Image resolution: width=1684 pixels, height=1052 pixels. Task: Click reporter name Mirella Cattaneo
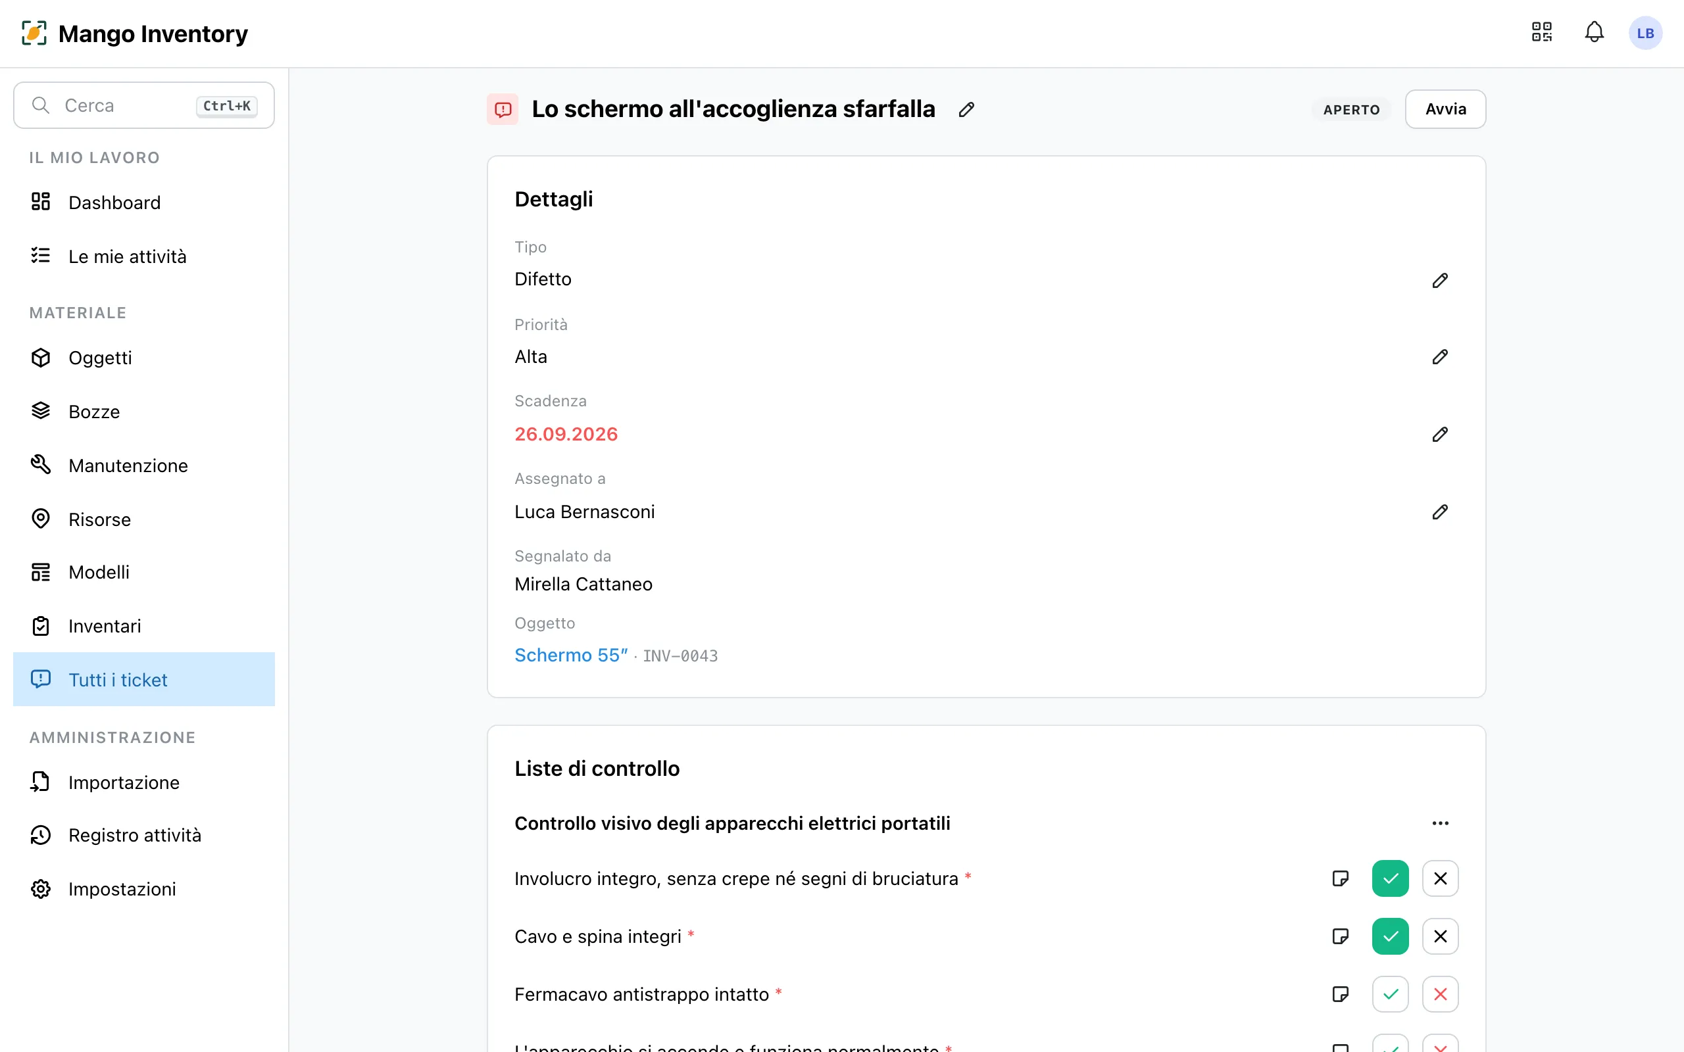(x=583, y=585)
